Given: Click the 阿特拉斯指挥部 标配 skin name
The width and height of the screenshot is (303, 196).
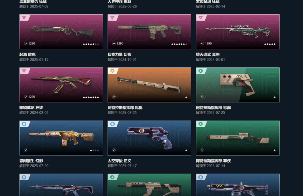Looking at the screenshot, I should click(x=213, y=108).
